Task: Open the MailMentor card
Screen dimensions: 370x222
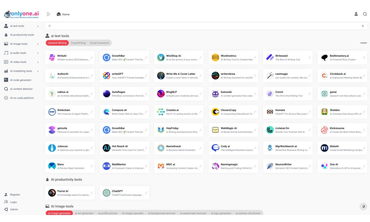Action: pyautogui.click(x=124, y=166)
